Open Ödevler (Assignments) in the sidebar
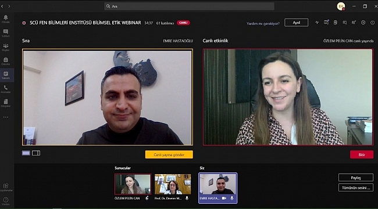 6,61
